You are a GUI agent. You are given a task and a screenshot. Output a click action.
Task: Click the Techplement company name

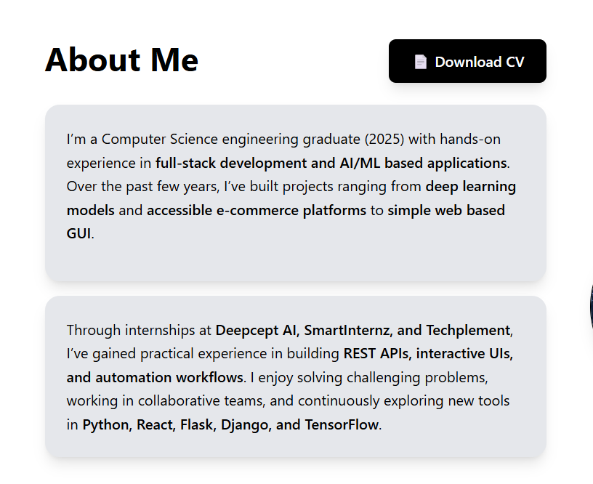[467, 331]
